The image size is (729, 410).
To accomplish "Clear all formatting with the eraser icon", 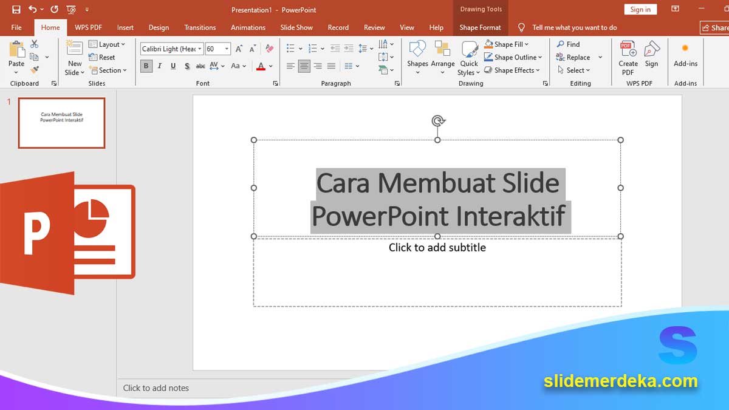I will [x=270, y=49].
